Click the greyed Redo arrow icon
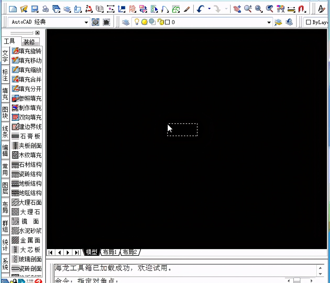This screenshot has width=330, height=283. [x=217, y=9]
